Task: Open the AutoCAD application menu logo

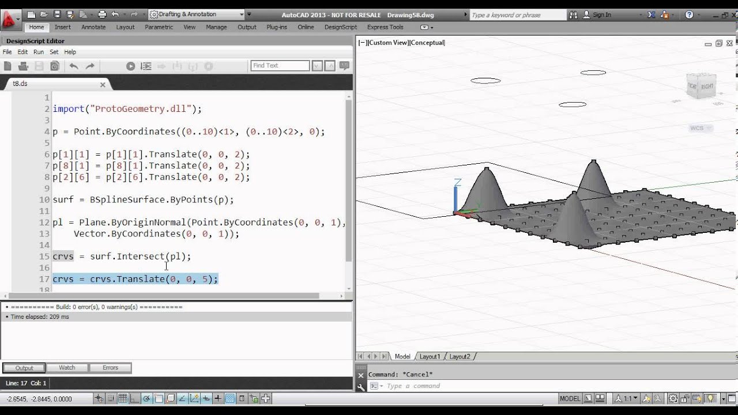Action: point(9,21)
